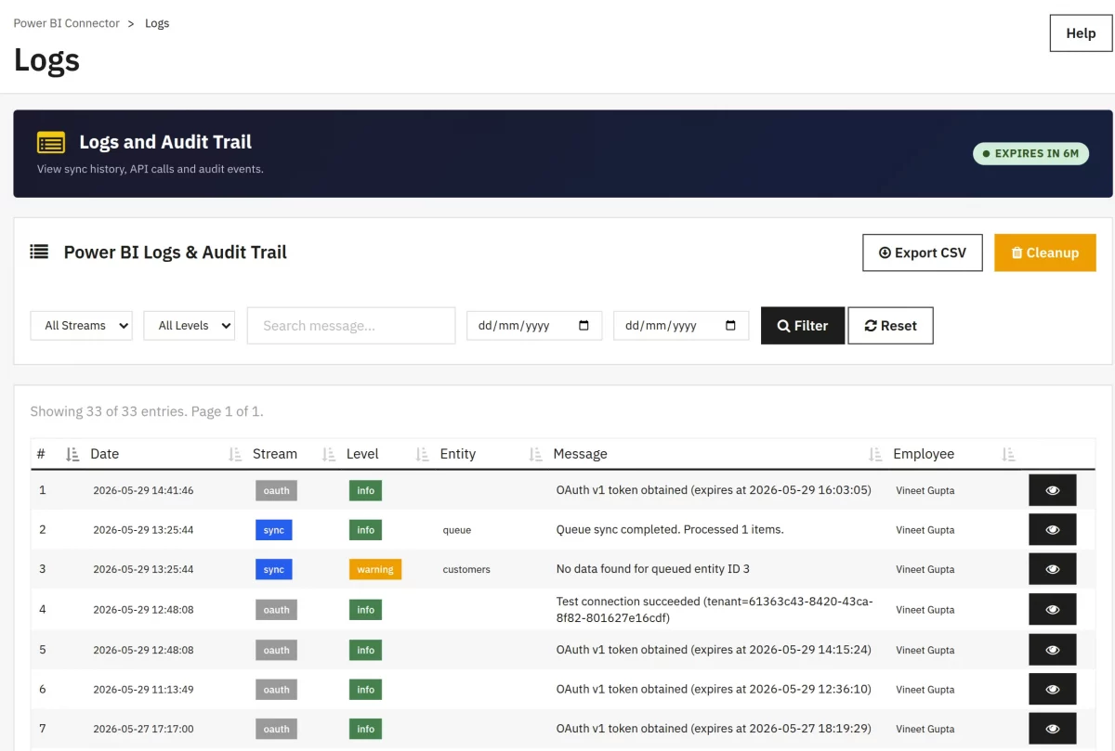Image resolution: width=1115 pixels, height=751 pixels.
Task: Click the second date field
Action: point(681,326)
